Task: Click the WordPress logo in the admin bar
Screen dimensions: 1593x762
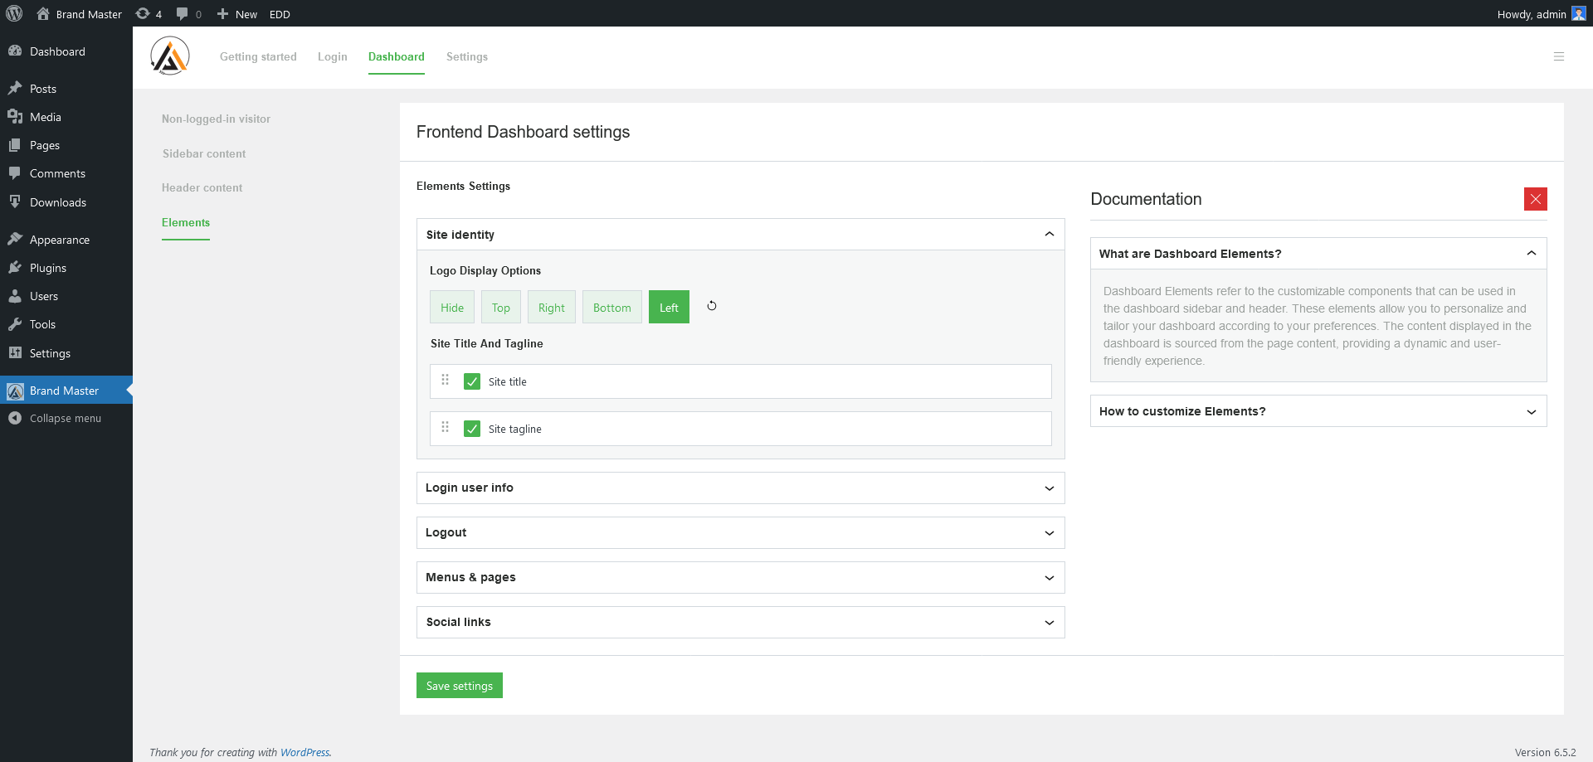Action: click(13, 13)
